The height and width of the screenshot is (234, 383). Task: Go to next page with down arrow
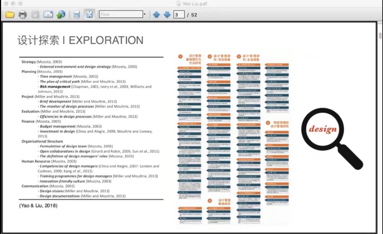pos(167,15)
